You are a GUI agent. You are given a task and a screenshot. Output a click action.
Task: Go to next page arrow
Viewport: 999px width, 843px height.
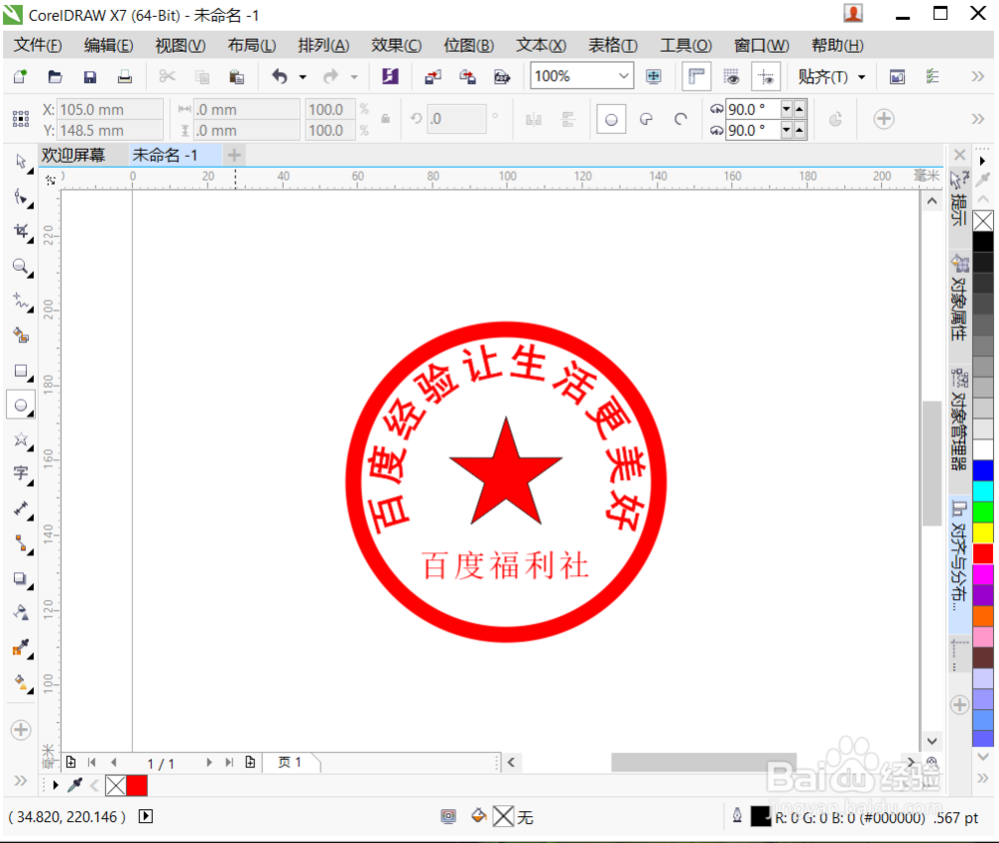click(209, 762)
